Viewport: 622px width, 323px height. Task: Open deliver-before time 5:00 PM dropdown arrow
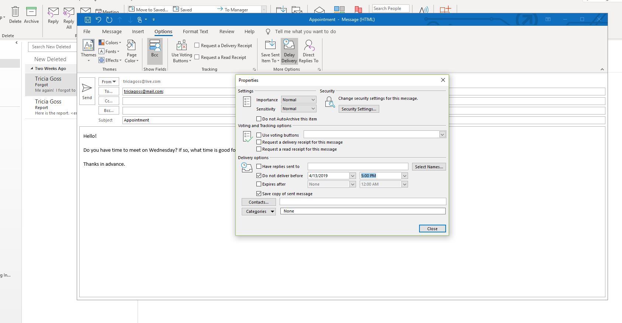[x=405, y=176]
